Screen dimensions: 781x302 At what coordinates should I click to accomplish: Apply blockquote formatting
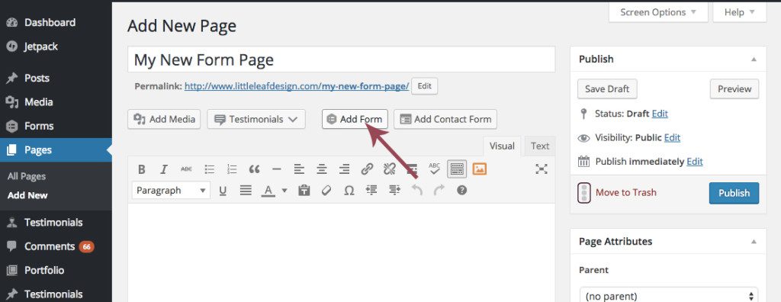[254, 169]
